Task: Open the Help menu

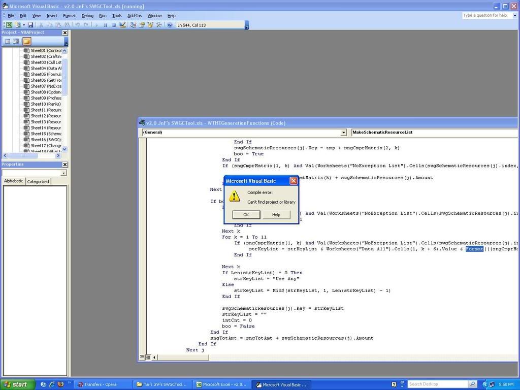Action: [x=172, y=16]
